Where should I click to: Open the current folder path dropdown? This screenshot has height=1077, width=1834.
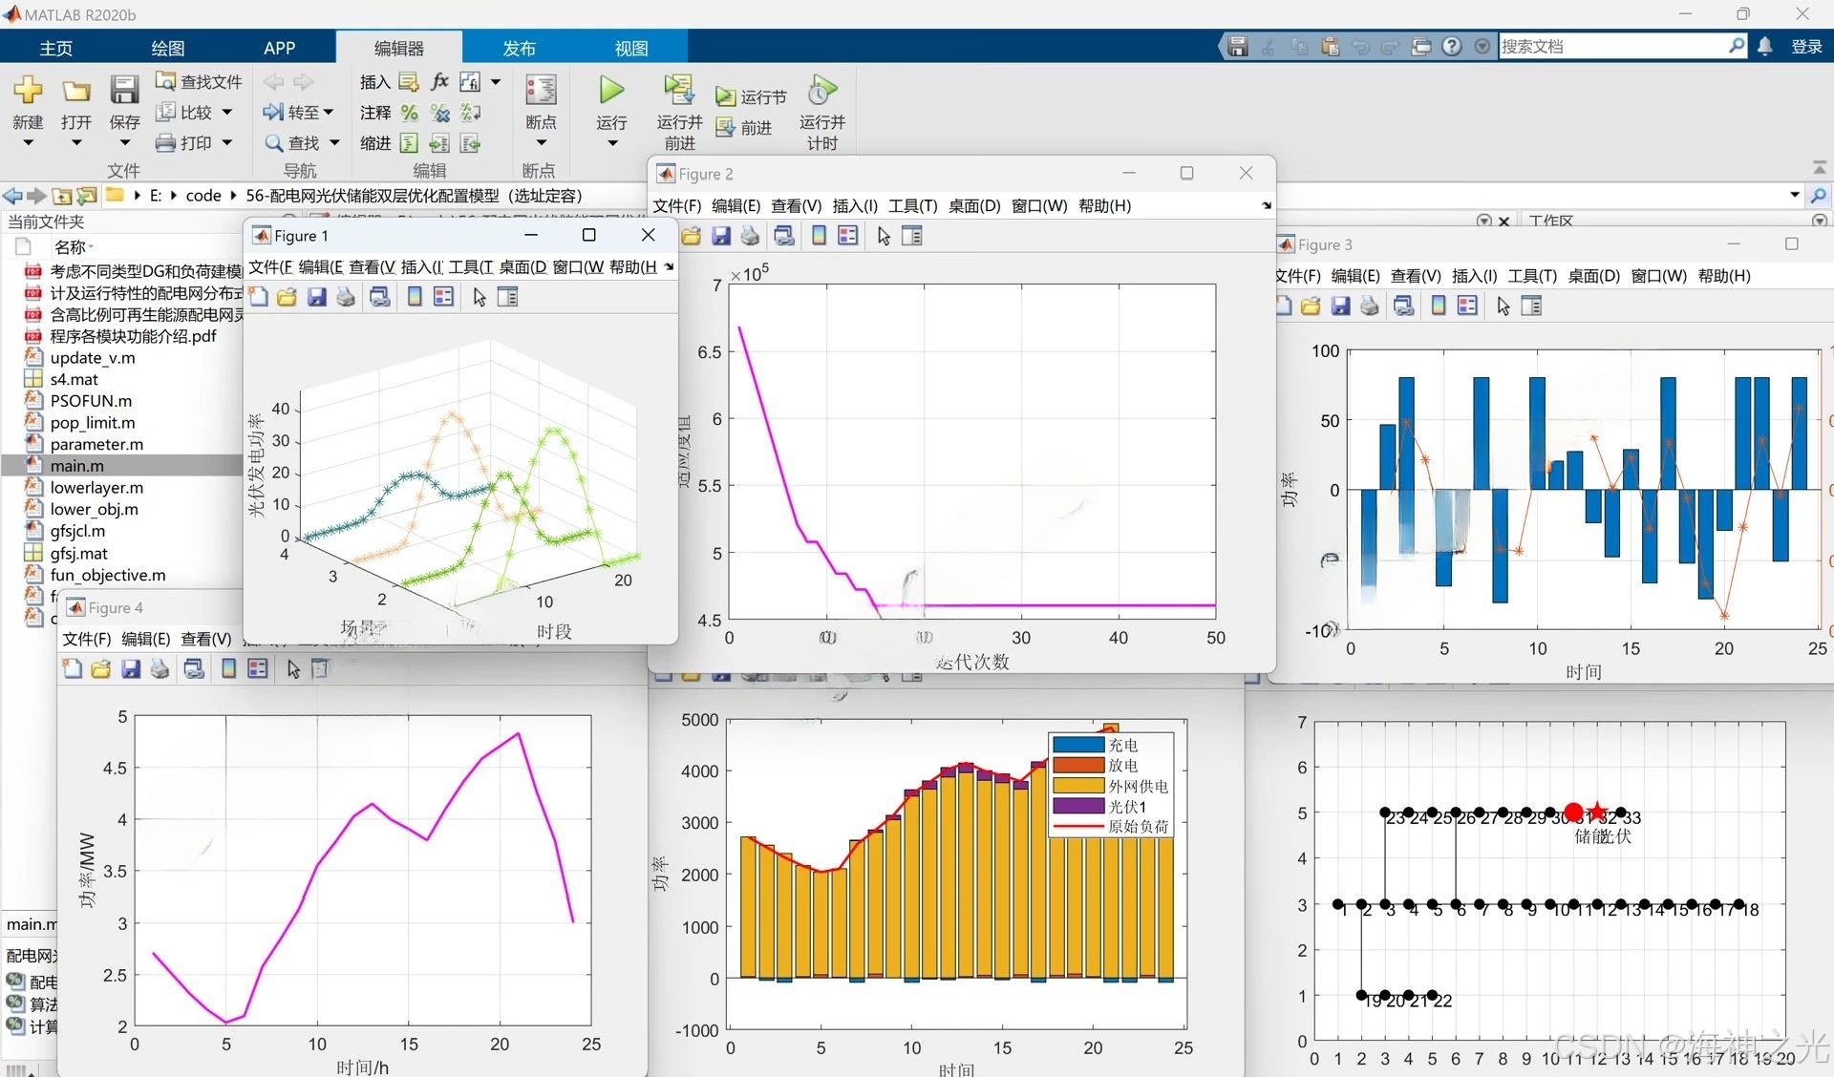[1794, 195]
